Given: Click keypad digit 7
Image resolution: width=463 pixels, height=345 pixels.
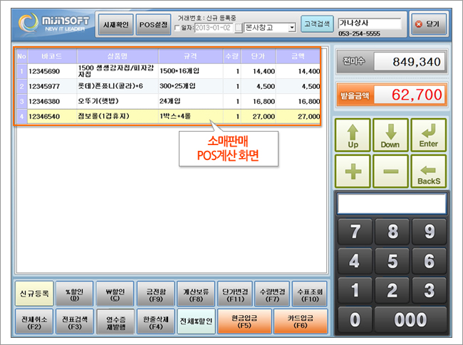Looking at the screenshot, I should point(355,232).
